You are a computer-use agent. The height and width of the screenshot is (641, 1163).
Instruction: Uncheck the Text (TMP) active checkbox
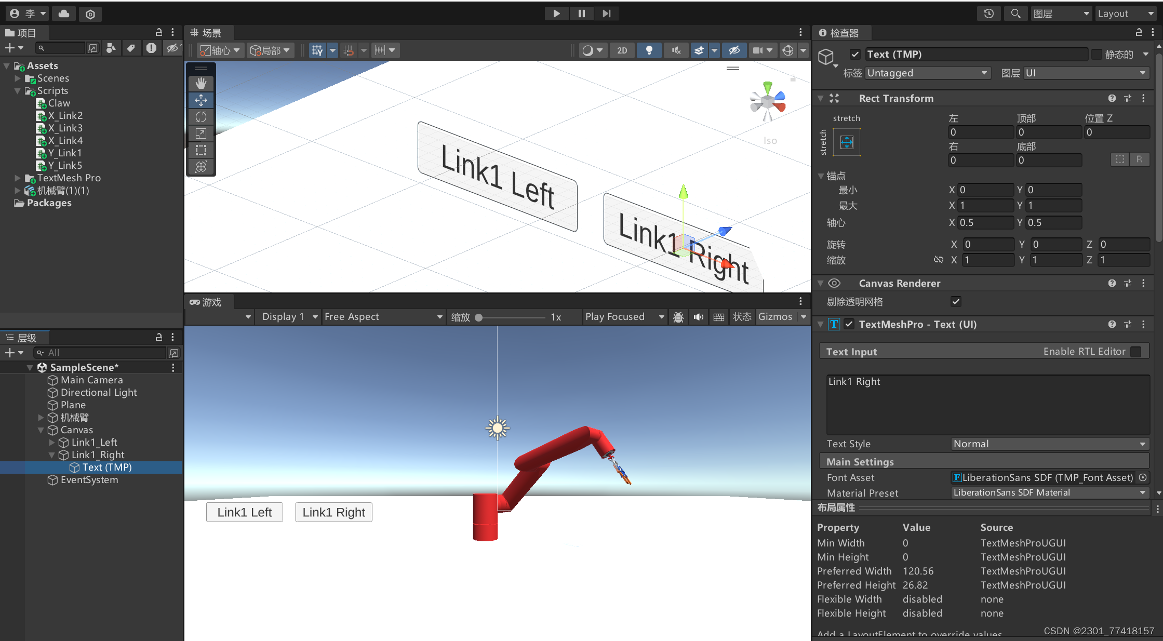[x=855, y=54]
